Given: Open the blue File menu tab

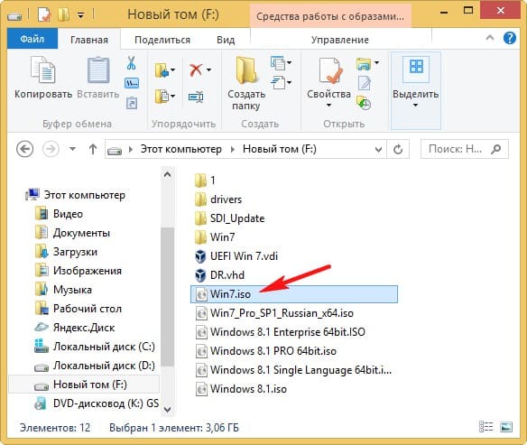Looking at the screenshot, I should (32, 39).
